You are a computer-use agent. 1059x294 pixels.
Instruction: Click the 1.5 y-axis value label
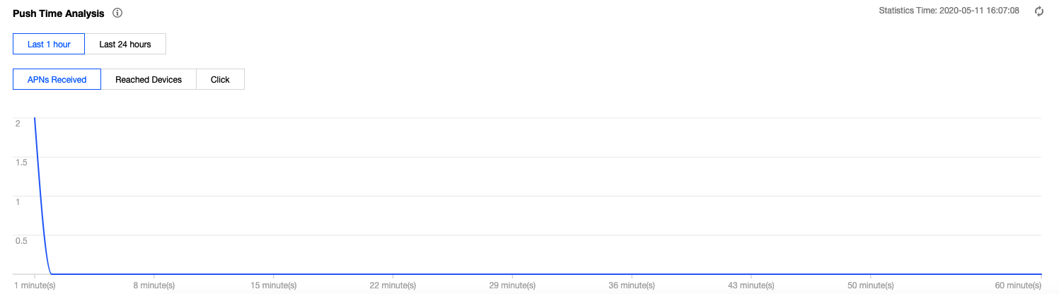21,163
